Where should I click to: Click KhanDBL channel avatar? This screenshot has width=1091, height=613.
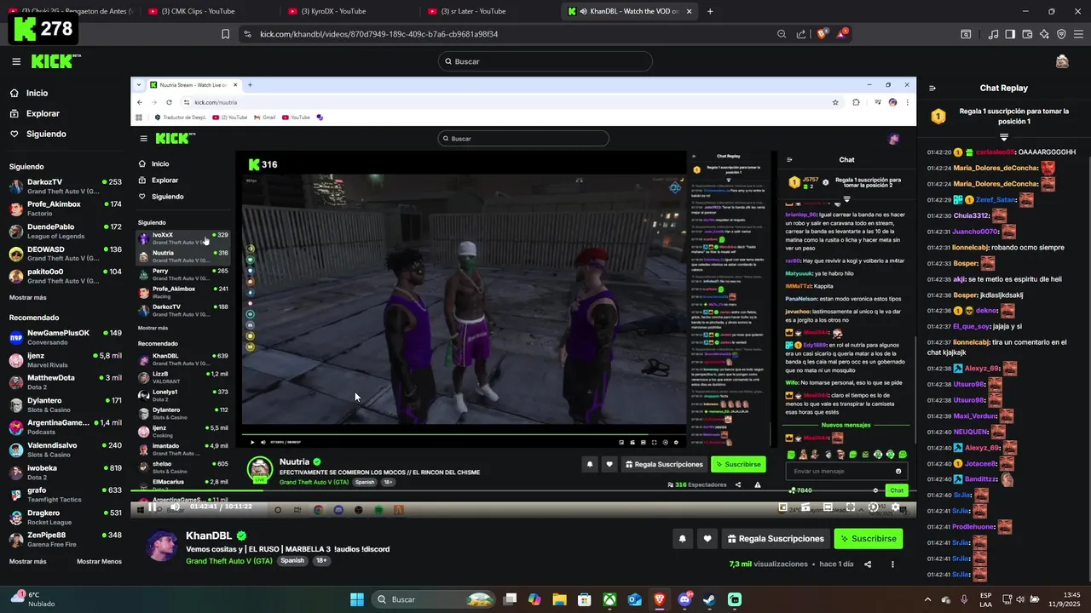click(162, 546)
